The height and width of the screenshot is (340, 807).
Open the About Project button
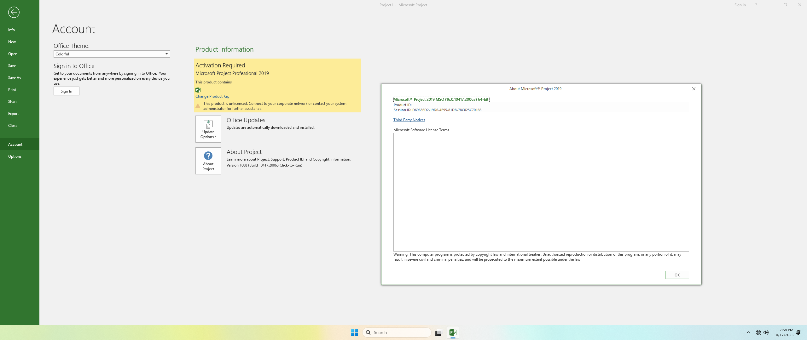[208, 161]
